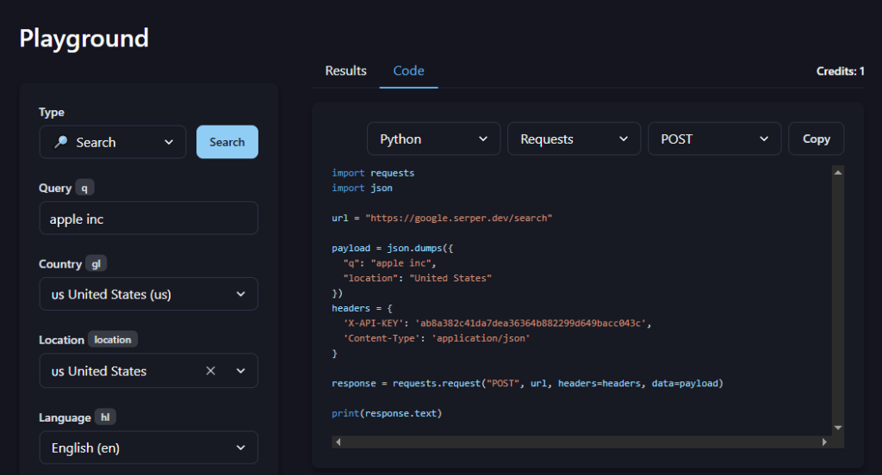Click the serper.dev search URL string in code

pyautogui.click(x=458, y=218)
